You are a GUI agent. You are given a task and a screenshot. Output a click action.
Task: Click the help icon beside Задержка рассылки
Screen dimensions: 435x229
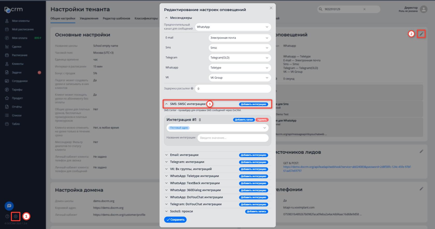coord(192,88)
